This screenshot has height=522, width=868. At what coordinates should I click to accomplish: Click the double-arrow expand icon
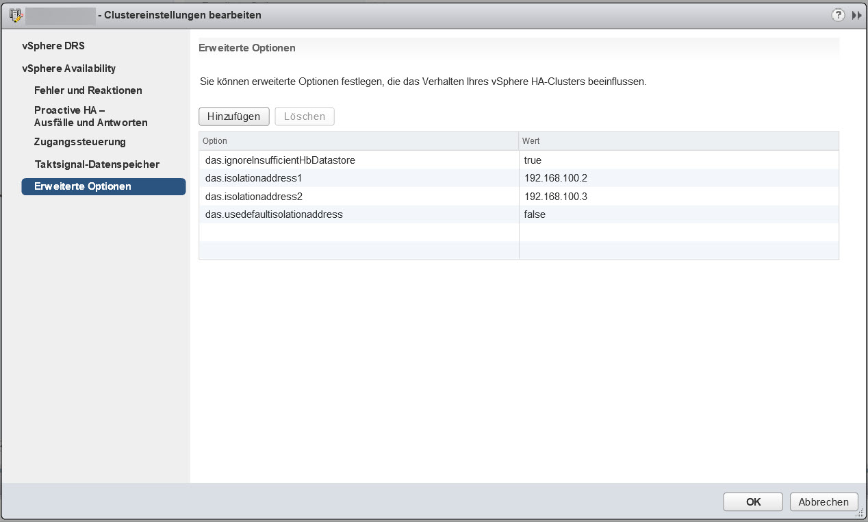[x=856, y=15]
